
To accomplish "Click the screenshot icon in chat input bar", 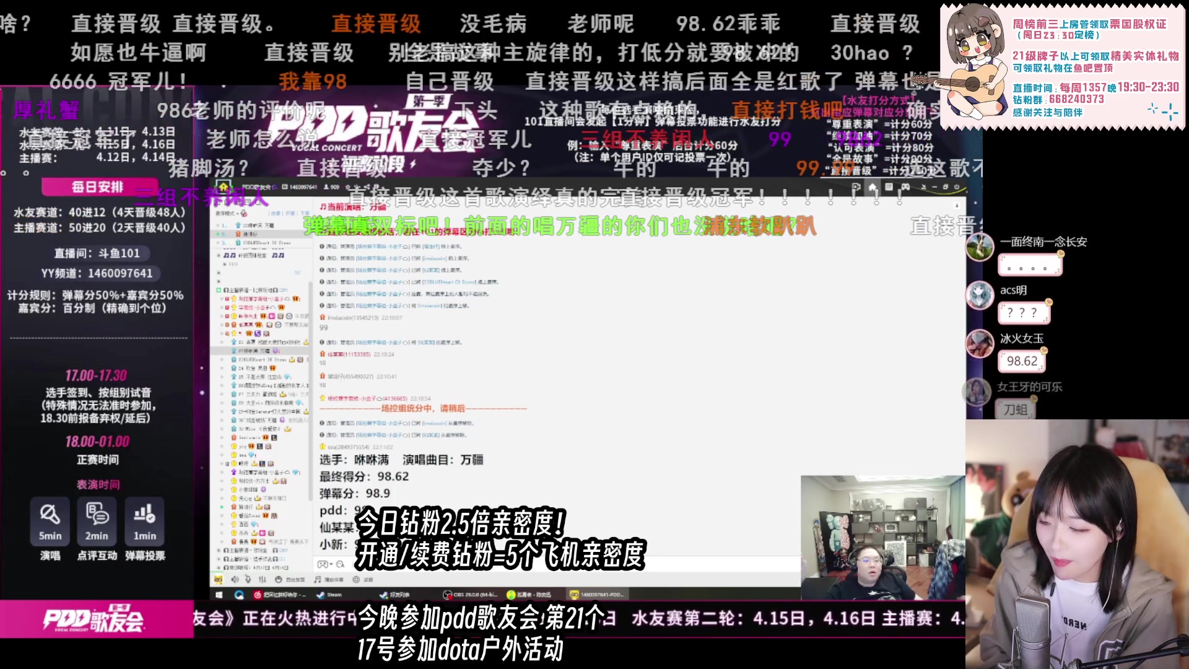I will (x=341, y=564).
